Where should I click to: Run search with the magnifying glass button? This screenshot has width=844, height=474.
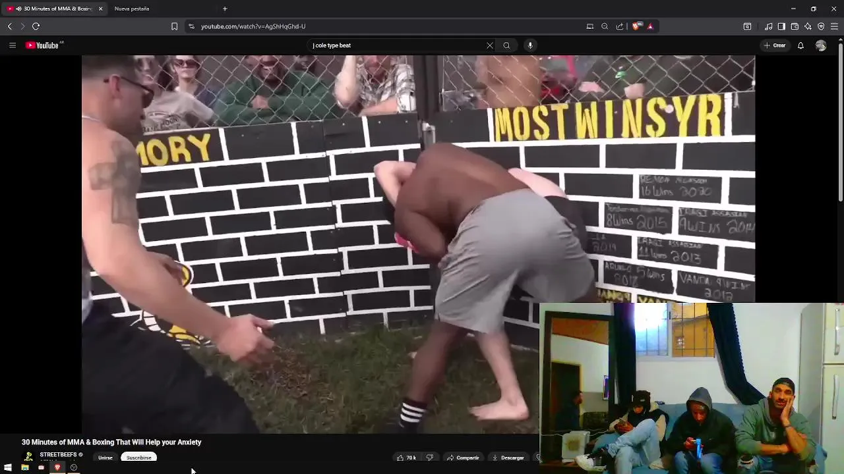click(506, 45)
